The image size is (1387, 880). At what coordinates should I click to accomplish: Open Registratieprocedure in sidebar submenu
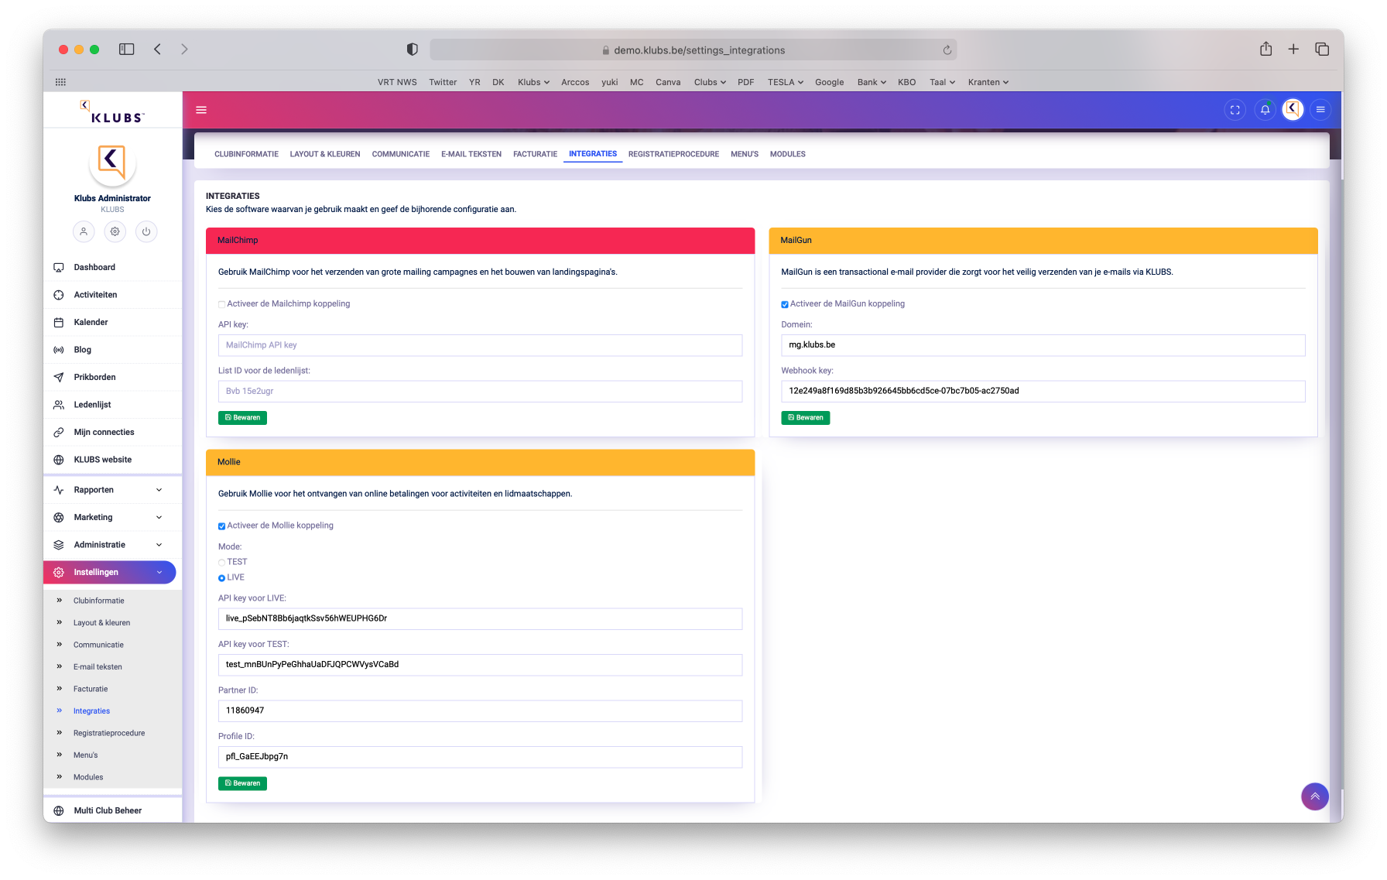109,733
